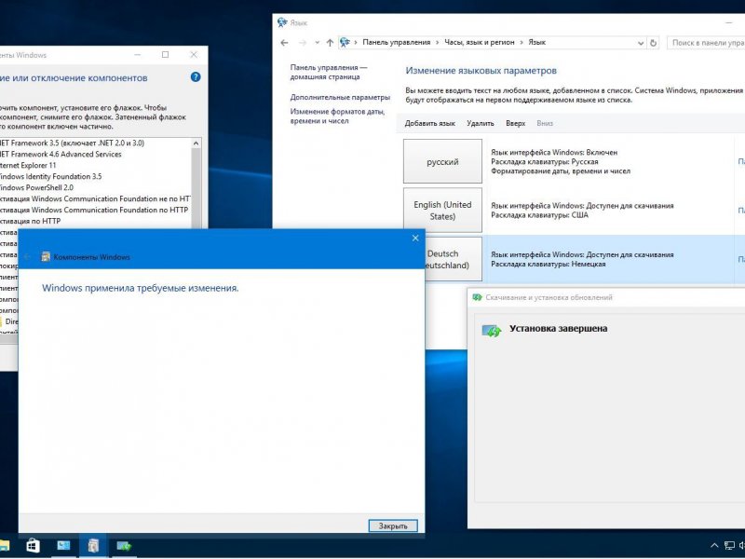
Task: Click Вниз to move language down
Action: click(545, 123)
